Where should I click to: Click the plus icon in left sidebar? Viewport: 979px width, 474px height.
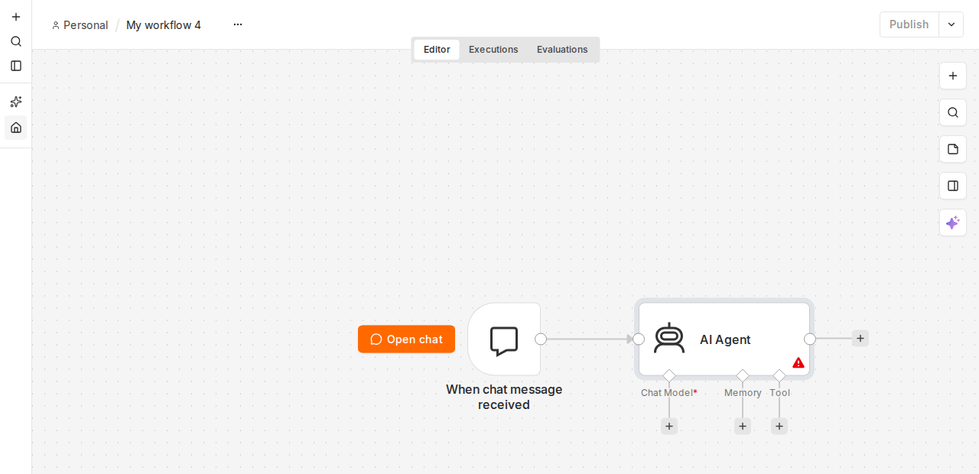pos(16,17)
